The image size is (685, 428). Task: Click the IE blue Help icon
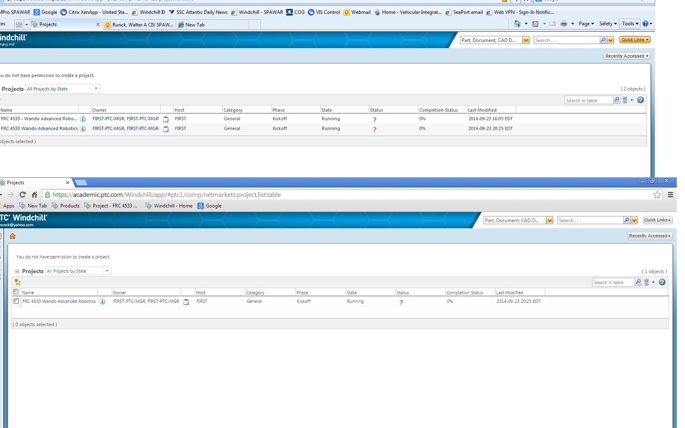pos(645,24)
